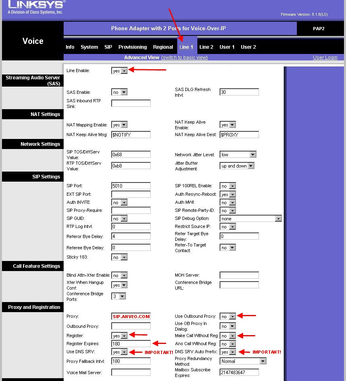Open the User 2 tab
The width and height of the screenshot is (346, 381).
[249, 47]
